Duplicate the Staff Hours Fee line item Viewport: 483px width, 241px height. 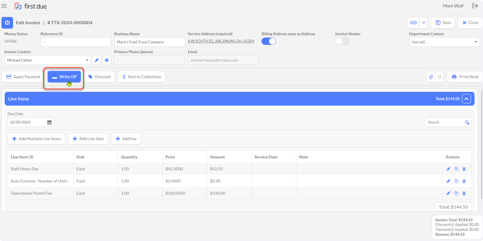456,169
